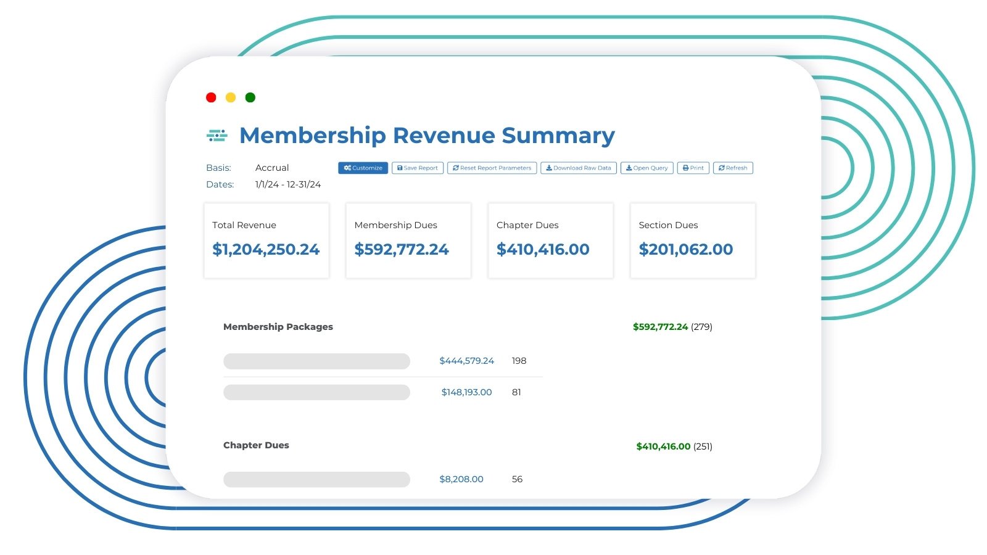Click the Membership Packages $592,772.24 total
The image size is (987, 555).
tap(660, 327)
